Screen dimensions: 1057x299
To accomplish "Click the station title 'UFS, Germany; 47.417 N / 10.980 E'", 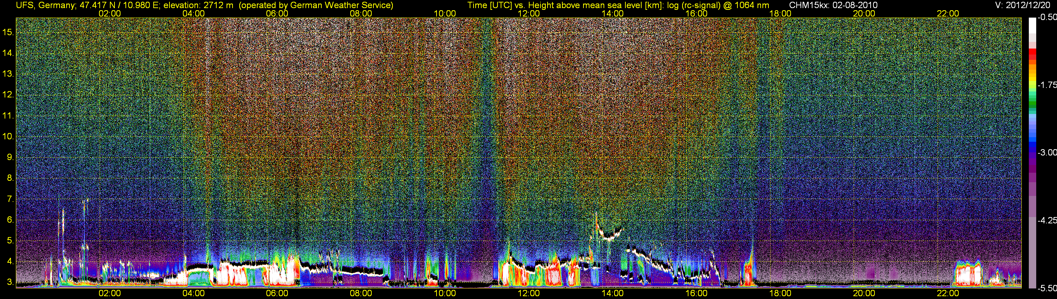I will tap(88, 5).
